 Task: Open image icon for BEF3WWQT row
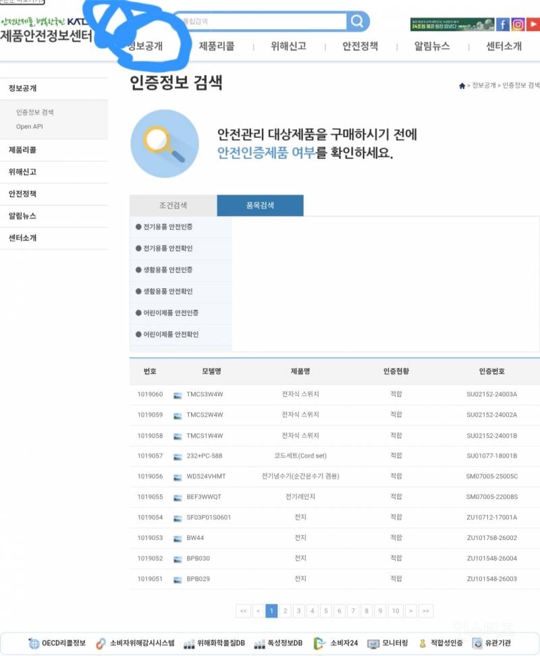(178, 497)
